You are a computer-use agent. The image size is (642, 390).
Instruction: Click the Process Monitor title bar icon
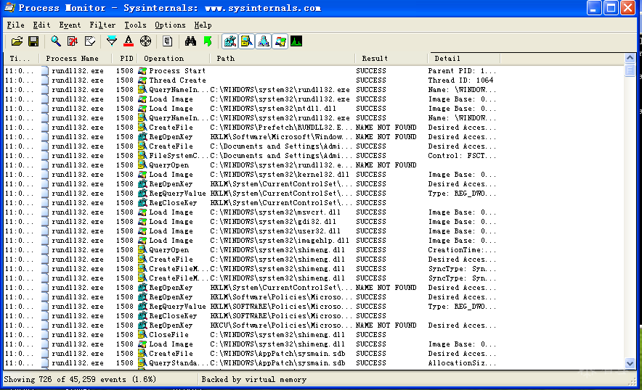coord(10,7)
